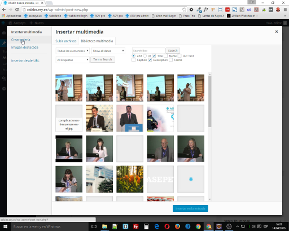The image size is (289, 231).
Task: Expand the 'All Etiquetas' dropdown
Action: click(73, 60)
